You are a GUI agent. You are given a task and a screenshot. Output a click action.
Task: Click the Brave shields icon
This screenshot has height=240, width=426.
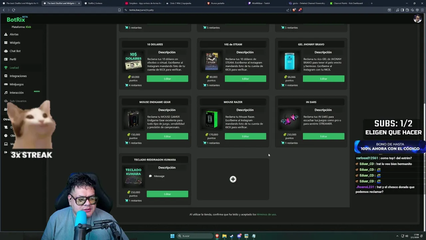(294, 10)
